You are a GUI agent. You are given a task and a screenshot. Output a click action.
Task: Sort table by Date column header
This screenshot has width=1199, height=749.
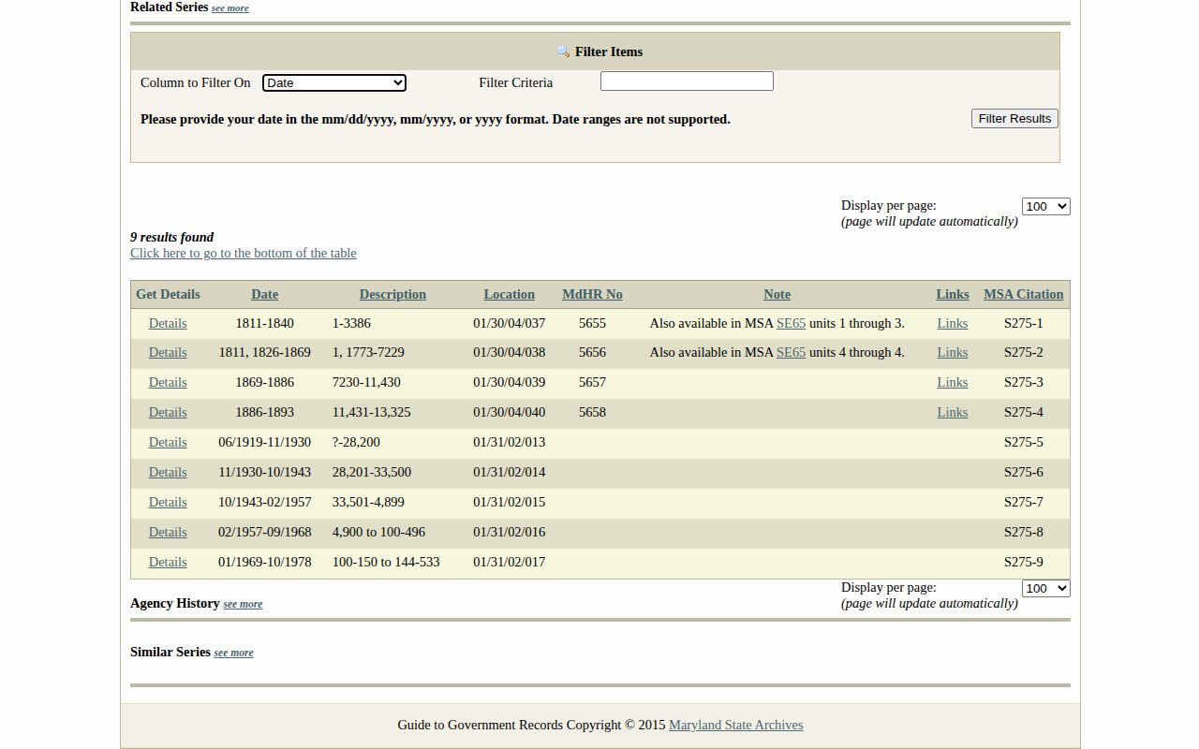click(264, 294)
